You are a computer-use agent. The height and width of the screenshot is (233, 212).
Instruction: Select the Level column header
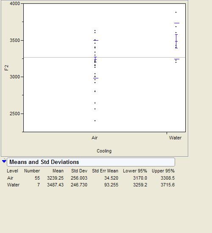[12, 171]
